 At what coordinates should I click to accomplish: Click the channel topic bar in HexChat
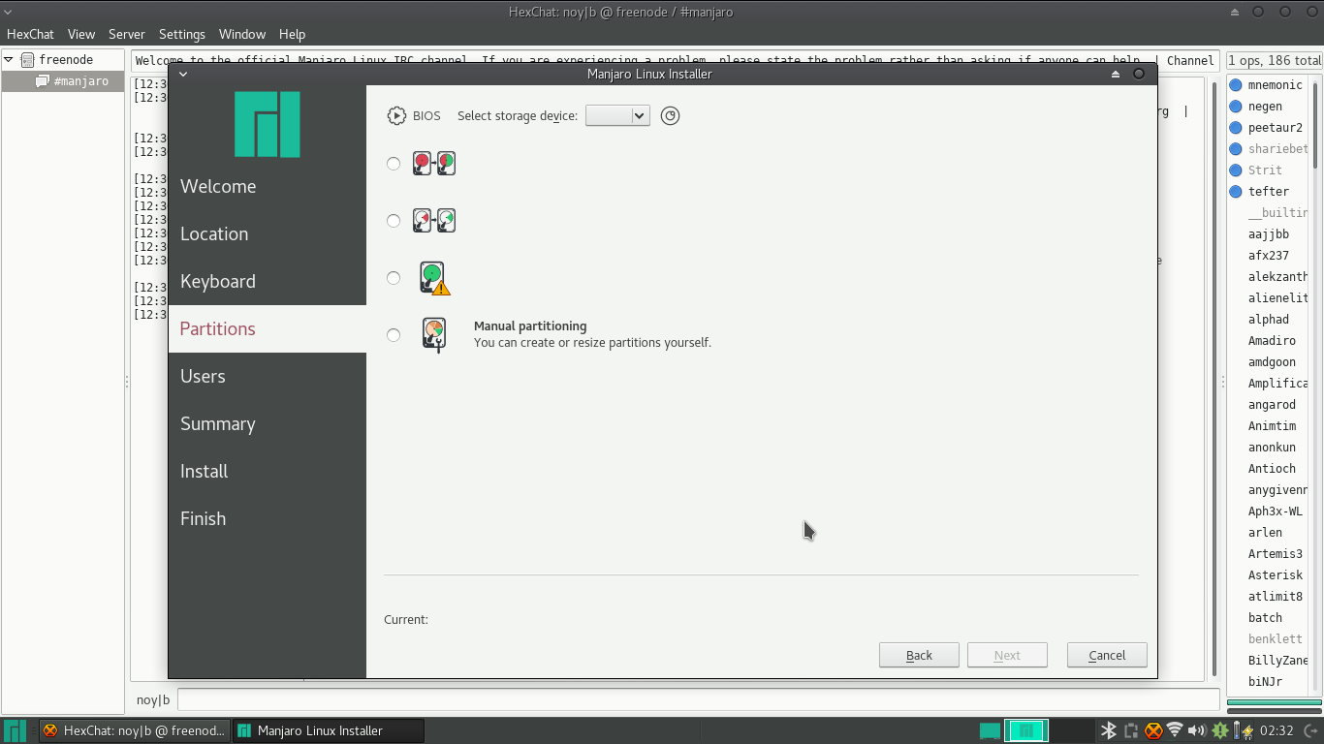pyautogui.click(x=675, y=60)
